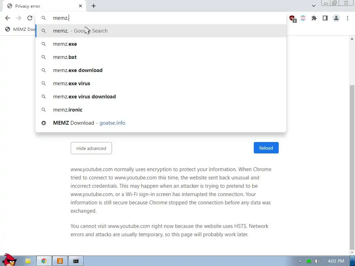
Task: Select 'memz.exe virus download' suggestion
Action: tap(161, 97)
